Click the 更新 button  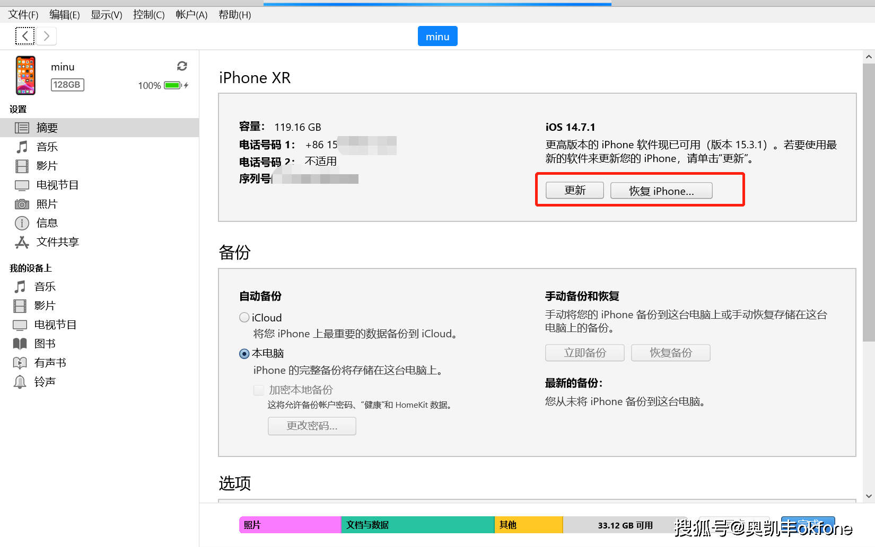574,190
